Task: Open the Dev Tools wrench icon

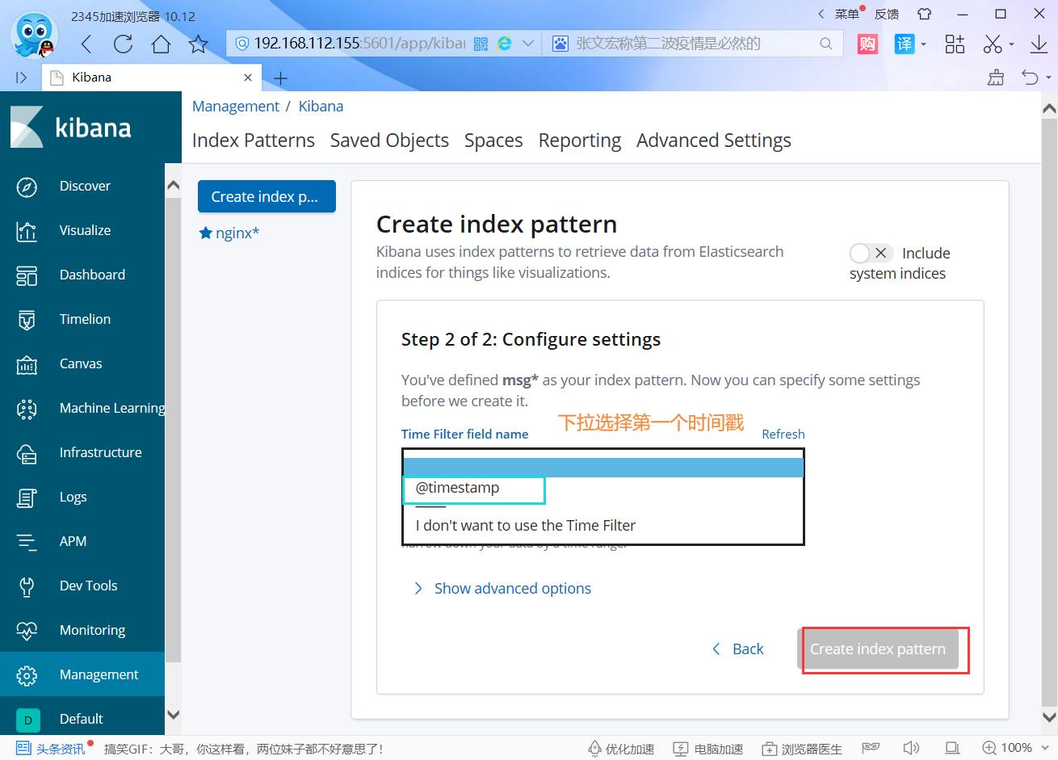Action: click(27, 586)
